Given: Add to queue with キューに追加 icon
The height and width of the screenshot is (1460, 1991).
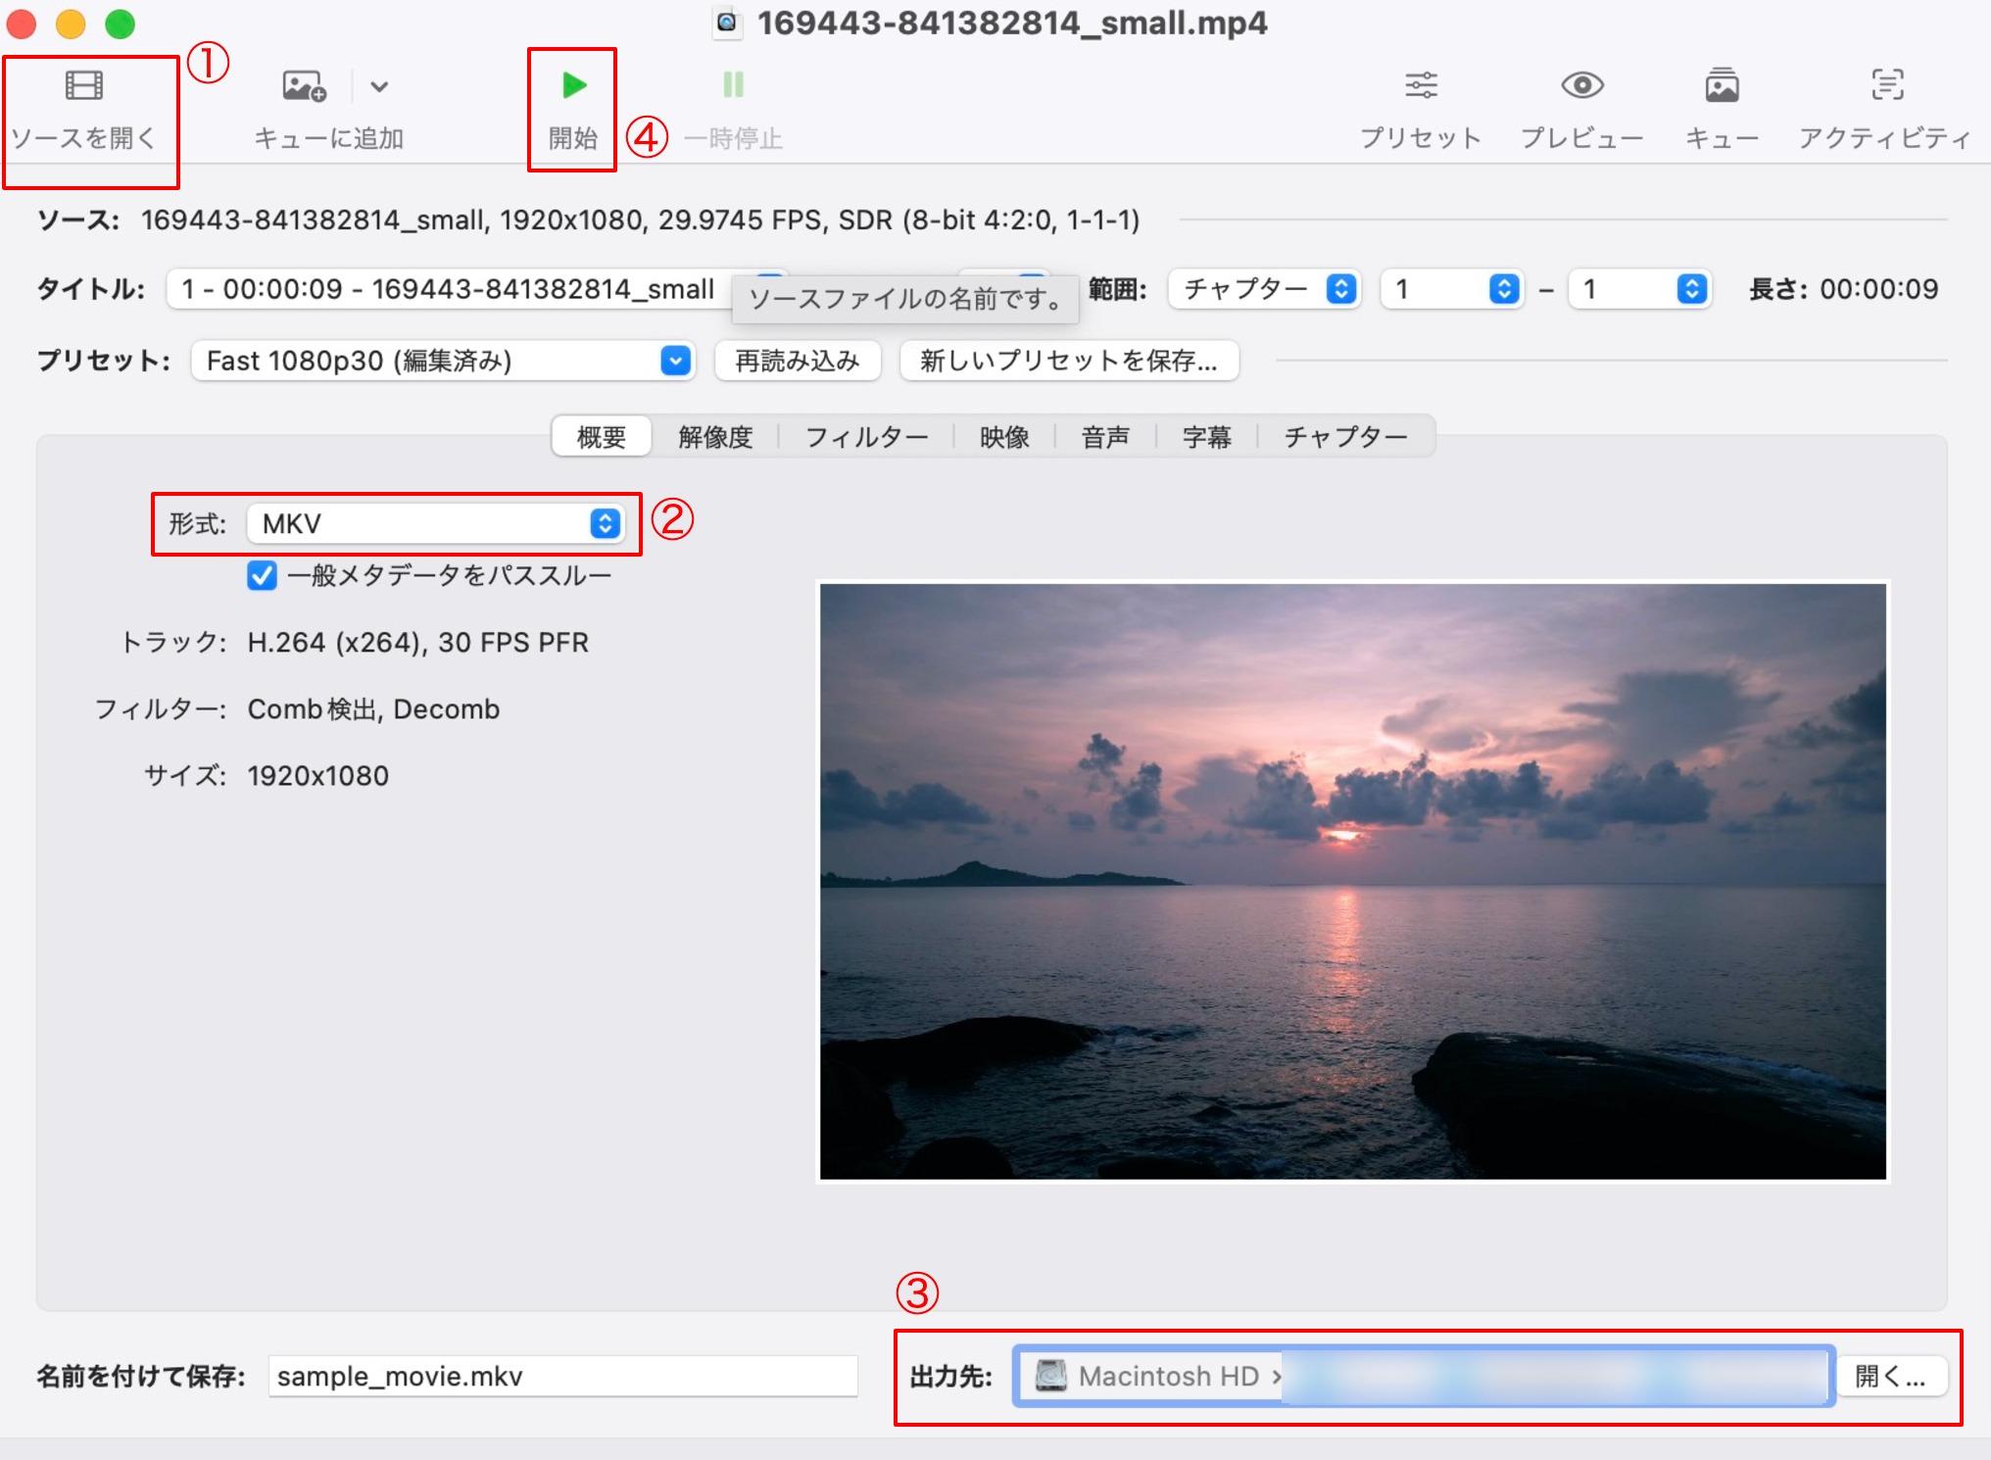Looking at the screenshot, I should pos(304,86).
